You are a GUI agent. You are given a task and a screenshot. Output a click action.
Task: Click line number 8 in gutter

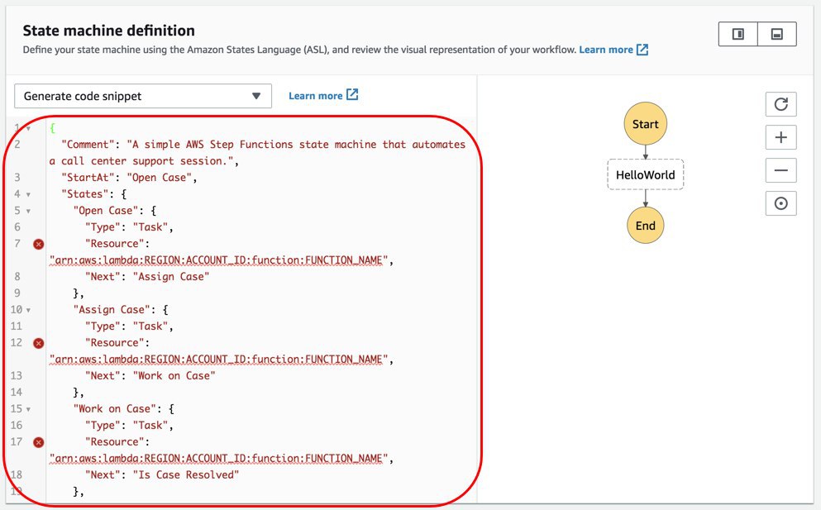(17, 276)
